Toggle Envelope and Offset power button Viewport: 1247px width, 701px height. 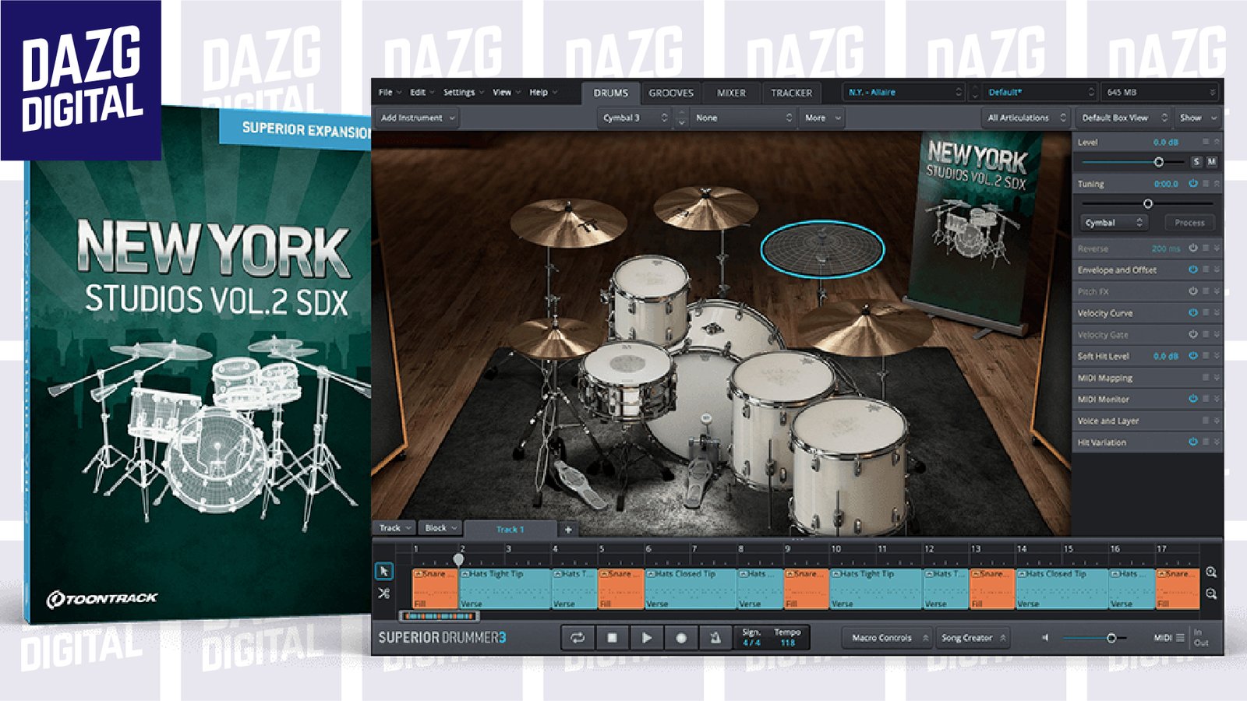coord(1193,269)
